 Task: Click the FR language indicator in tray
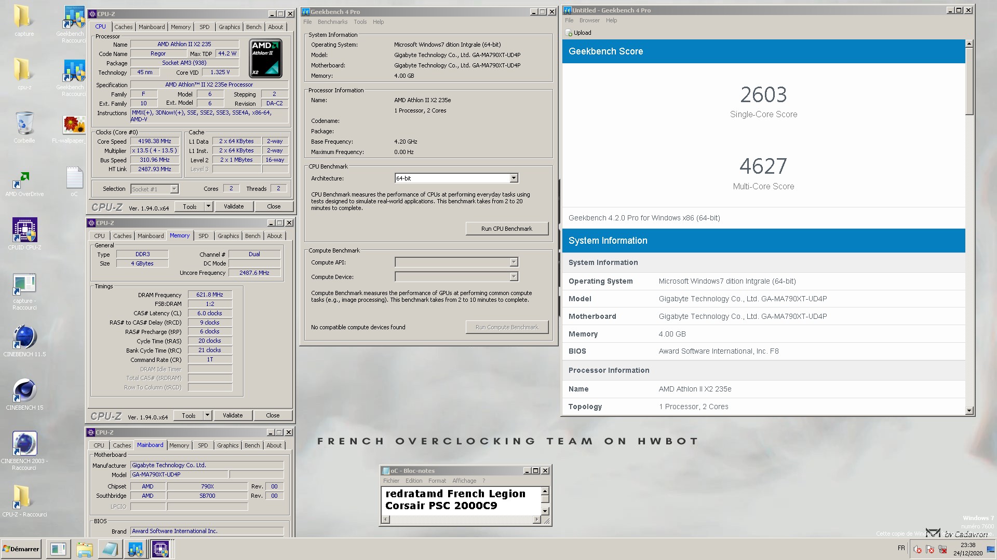pyautogui.click(x=901, y=548)
